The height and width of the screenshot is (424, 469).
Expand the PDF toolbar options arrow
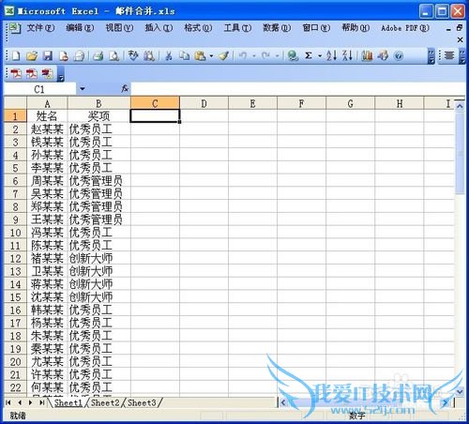(61, 74)
